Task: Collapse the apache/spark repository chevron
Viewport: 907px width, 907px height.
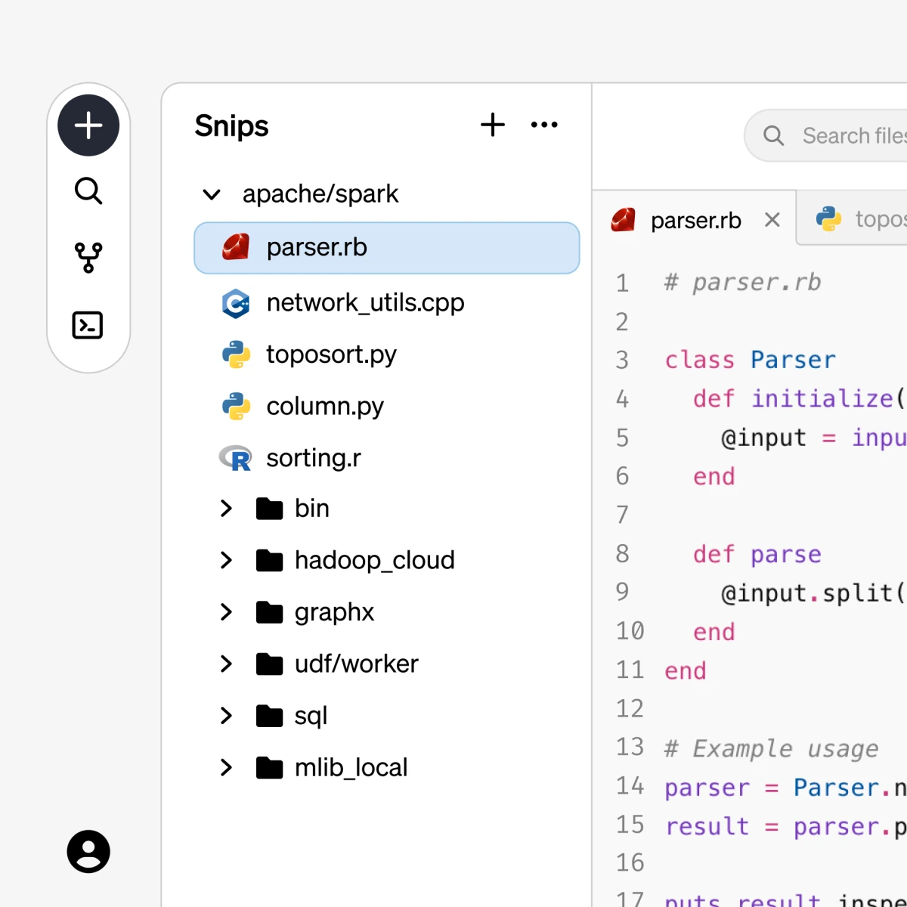Action: pyautogui.click(x=212, y=194)
